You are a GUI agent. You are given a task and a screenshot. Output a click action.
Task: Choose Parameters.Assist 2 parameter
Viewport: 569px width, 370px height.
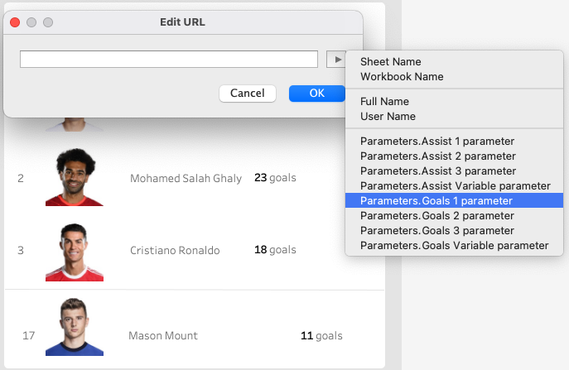click(x=437, y=156)
